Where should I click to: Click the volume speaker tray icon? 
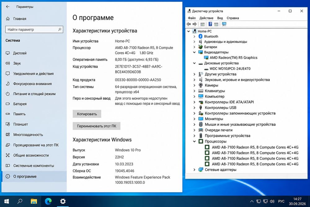tap(272, 201)
